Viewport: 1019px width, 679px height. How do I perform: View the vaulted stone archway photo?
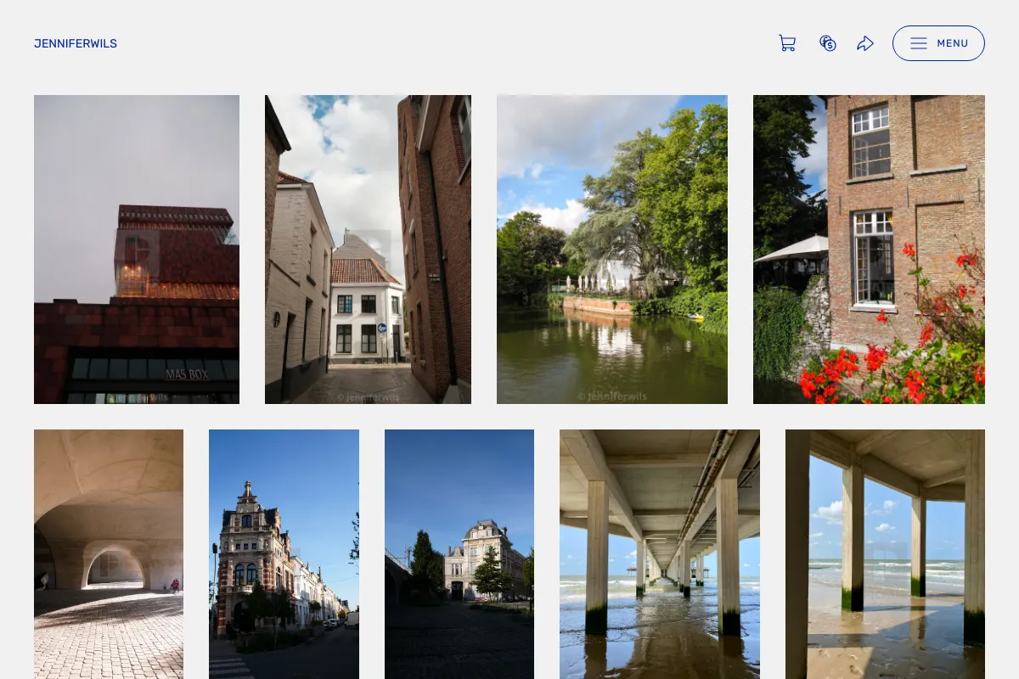tap(109, 554)
